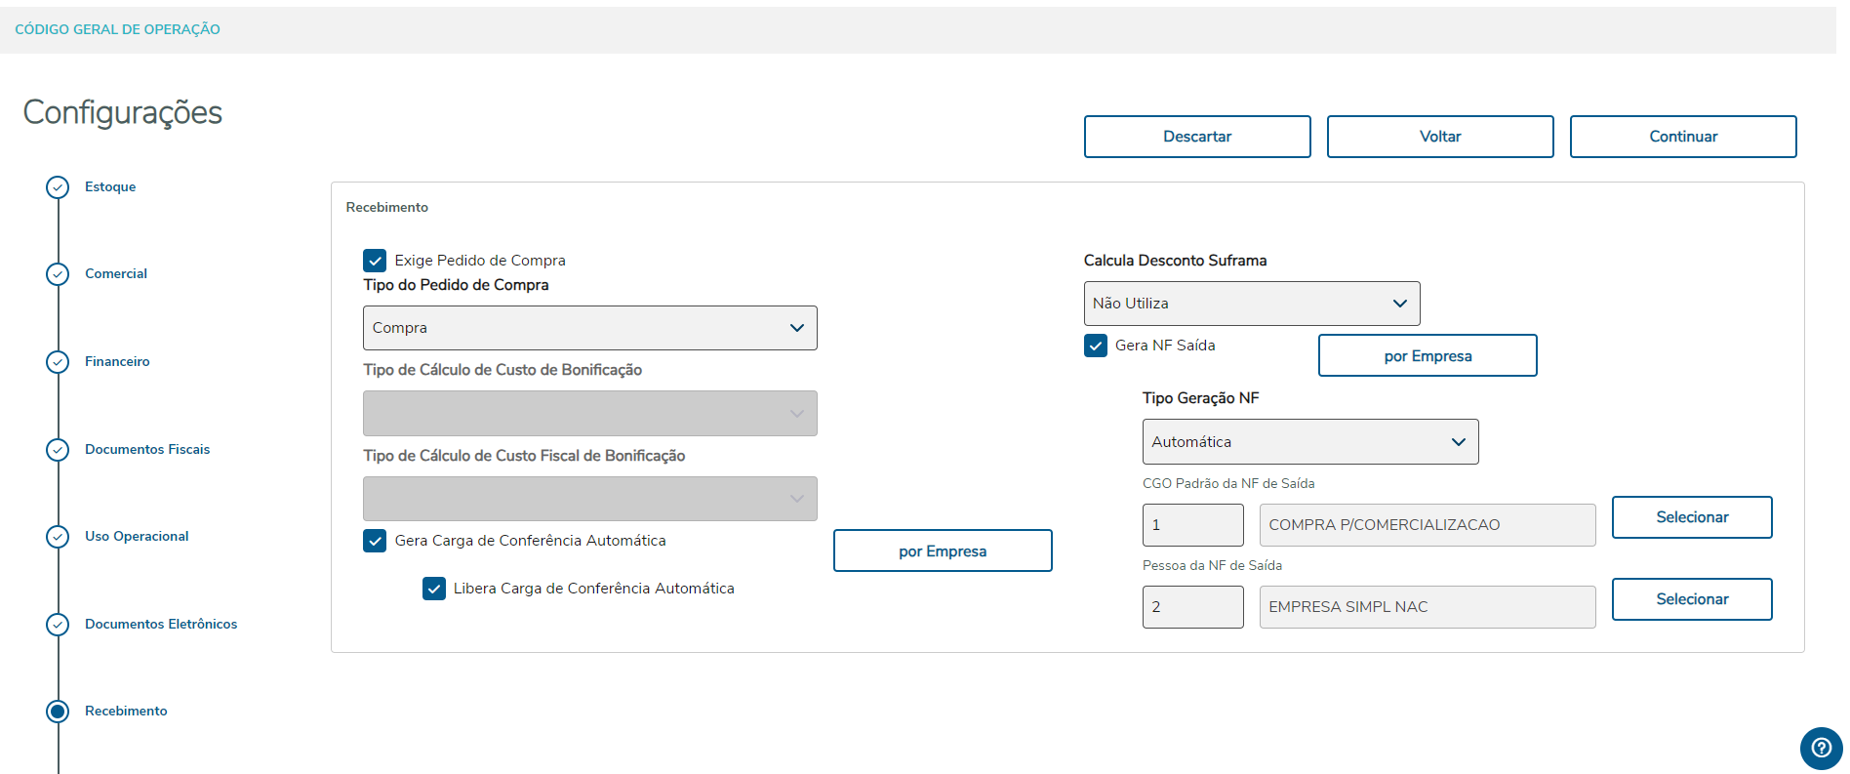Open the help question mark icon
The height and width of the screenshot is (774, 1850).
coord(1821,749)
